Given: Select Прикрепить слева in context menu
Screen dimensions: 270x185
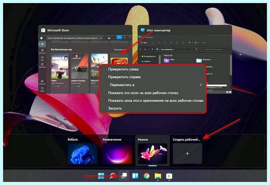Looking at the screenshot, I should 123,69.
